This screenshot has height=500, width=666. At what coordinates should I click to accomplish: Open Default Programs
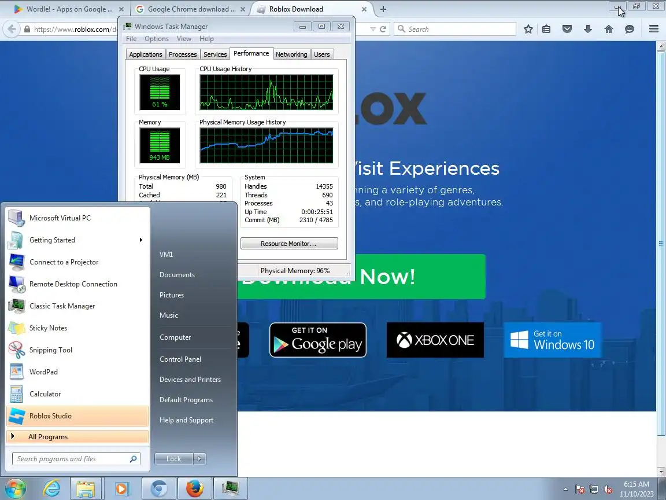[186, 400]
